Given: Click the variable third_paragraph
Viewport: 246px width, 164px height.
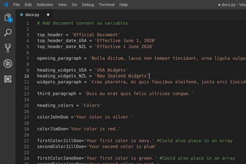Looking at the screenshot, I should click(x=57, y=94).
